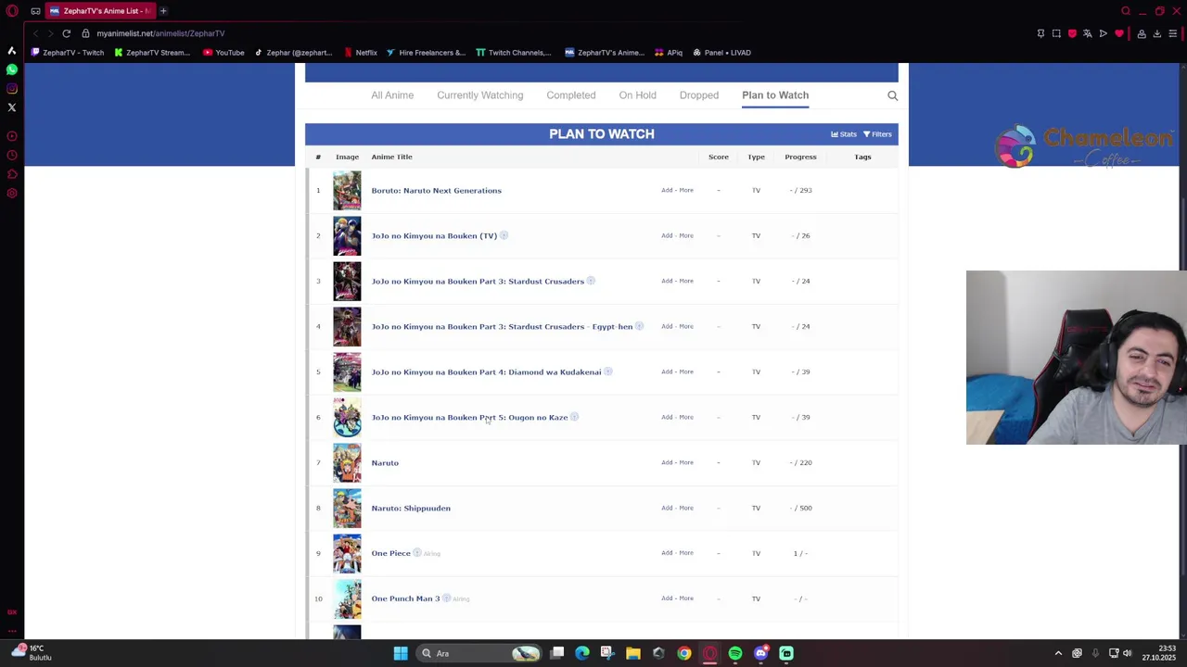The image size is (1187, 667).
Task: Open JoJo Part 4: Diamond wa Kudakenai
Action: [x=487, y=372]
